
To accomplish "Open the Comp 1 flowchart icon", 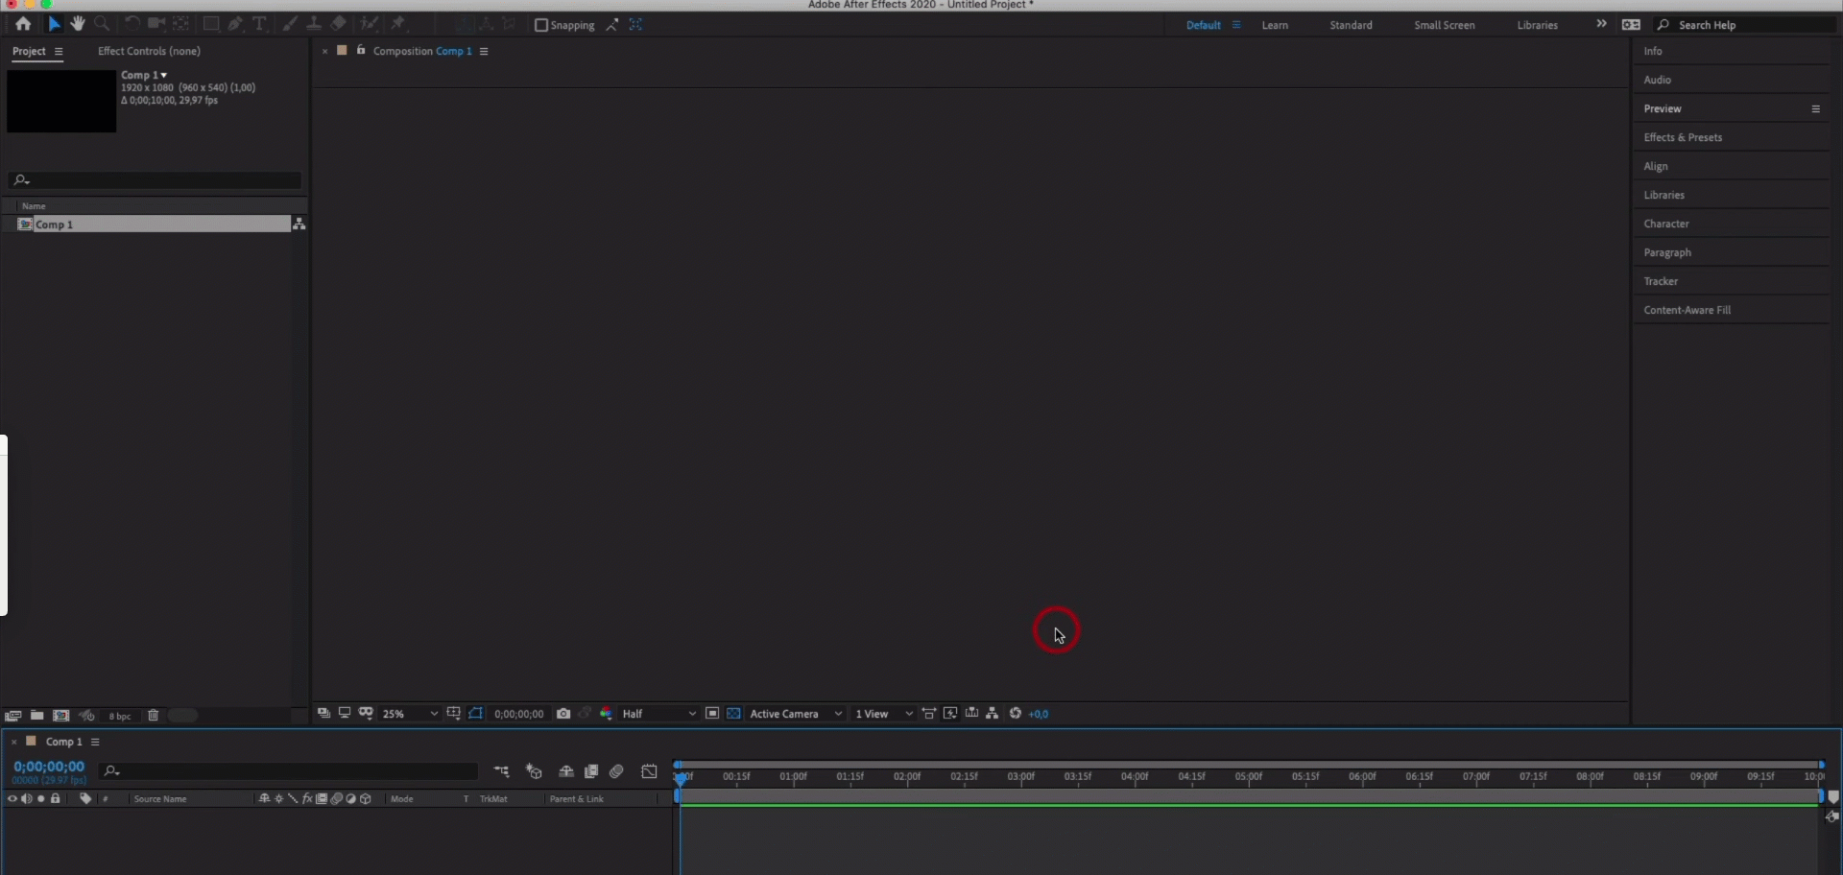I will (x=299, y=224).
